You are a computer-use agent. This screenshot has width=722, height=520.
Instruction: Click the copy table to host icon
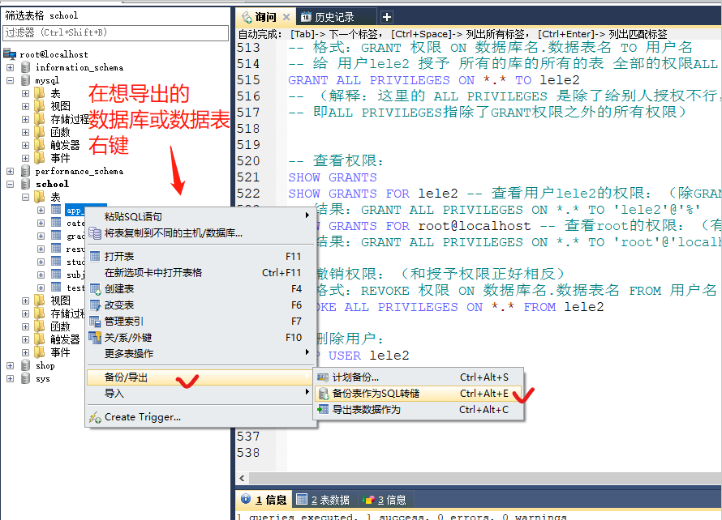pos(95,233)
